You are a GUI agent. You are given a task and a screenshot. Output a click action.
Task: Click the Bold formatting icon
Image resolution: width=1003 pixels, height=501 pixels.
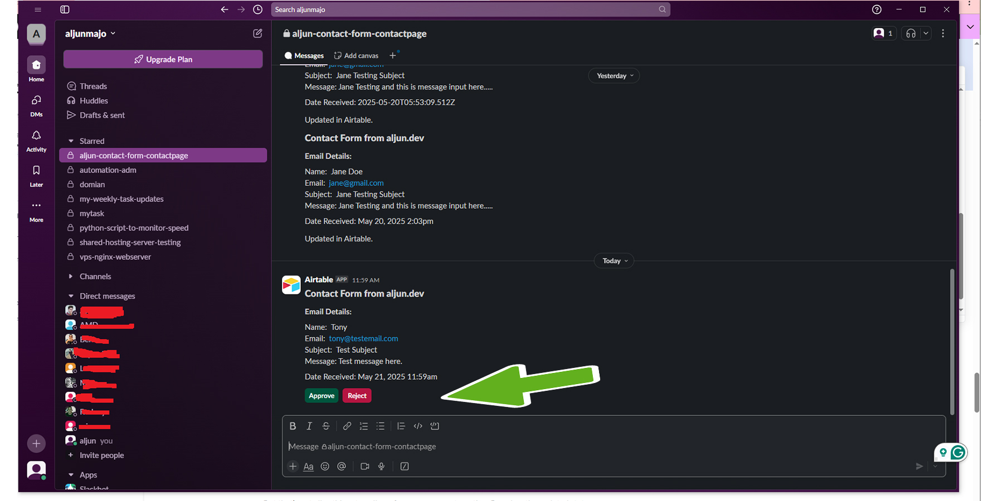tap(293, 426)
